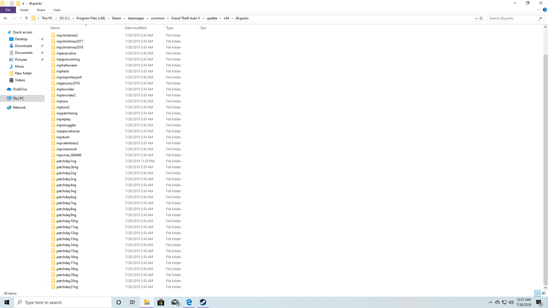Open the volume control in tray
Screen dimensions: 548x308
point(511,302)
